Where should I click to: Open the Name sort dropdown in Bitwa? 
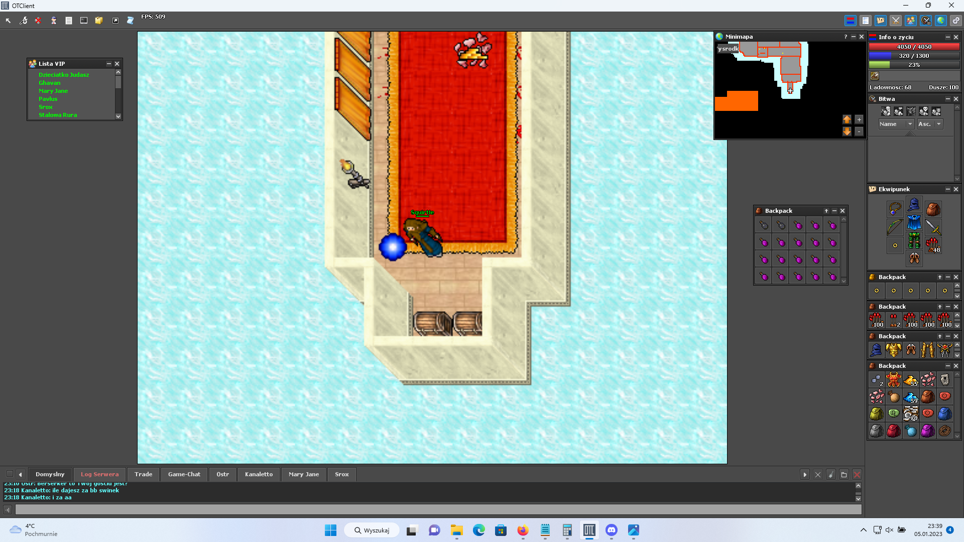[896, 124]
